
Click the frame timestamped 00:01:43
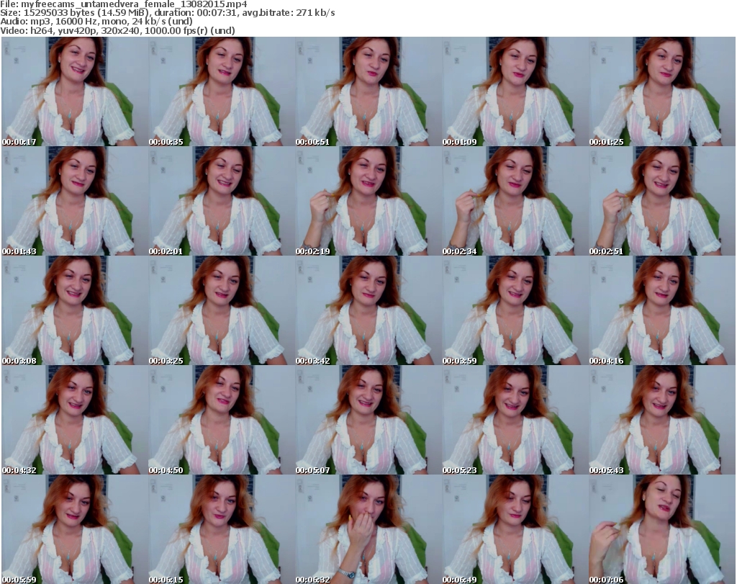pyautogui.click(x=74, y=201)
